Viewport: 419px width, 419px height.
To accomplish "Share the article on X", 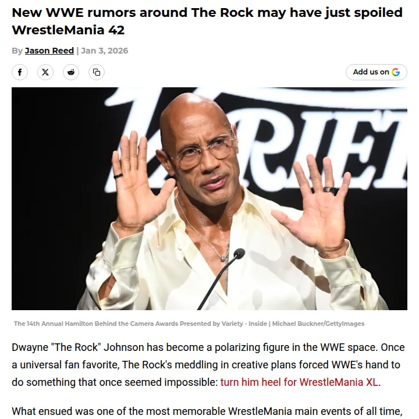I will pyautogui.click(x=45, y=72).
